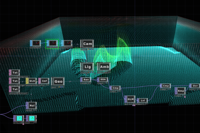Screen dimensions: 200x133
Task: Select the GLM node
Action: pos(130,99)
